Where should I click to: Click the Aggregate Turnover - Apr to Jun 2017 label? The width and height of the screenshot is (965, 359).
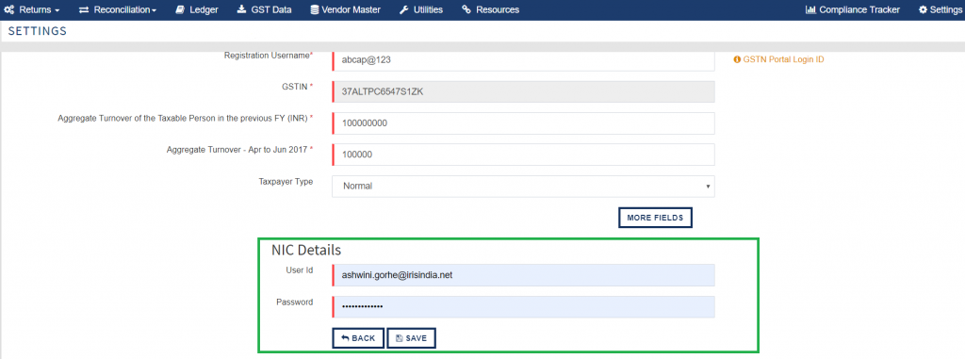(x=239, y=150)
